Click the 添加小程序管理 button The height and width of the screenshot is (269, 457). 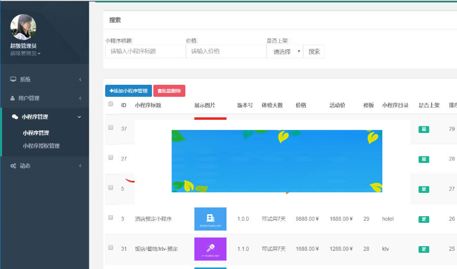pyautogui.click(x=128, y=91)
